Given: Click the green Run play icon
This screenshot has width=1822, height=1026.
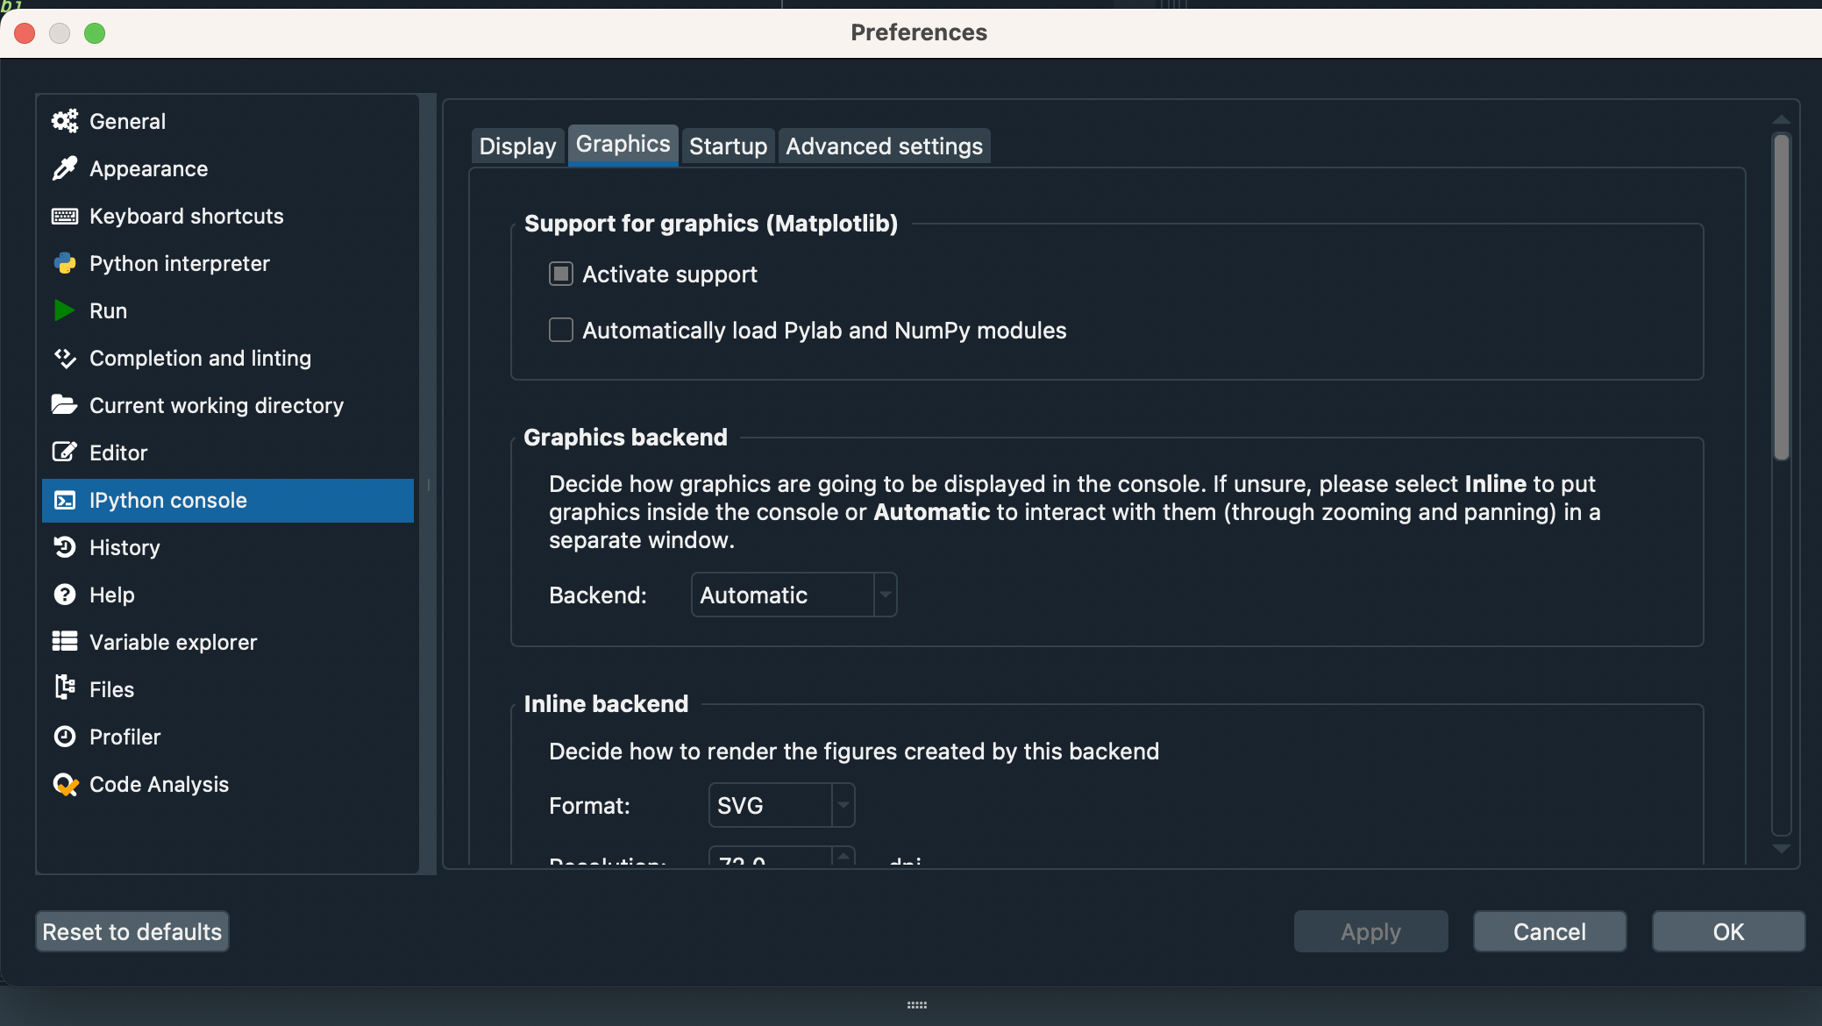Looking at the screenshot, I should 65,310.
